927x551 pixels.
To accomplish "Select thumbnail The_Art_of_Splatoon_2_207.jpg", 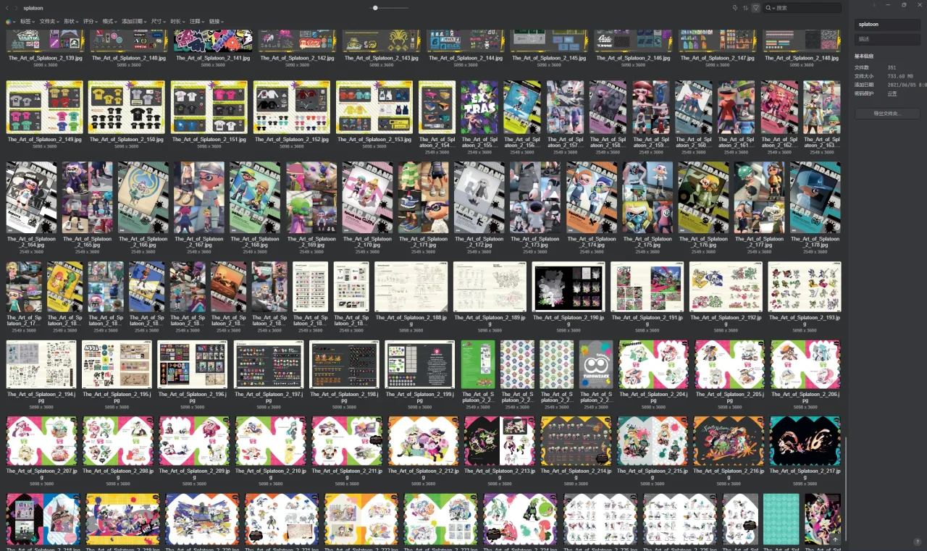I will (41, 441).
